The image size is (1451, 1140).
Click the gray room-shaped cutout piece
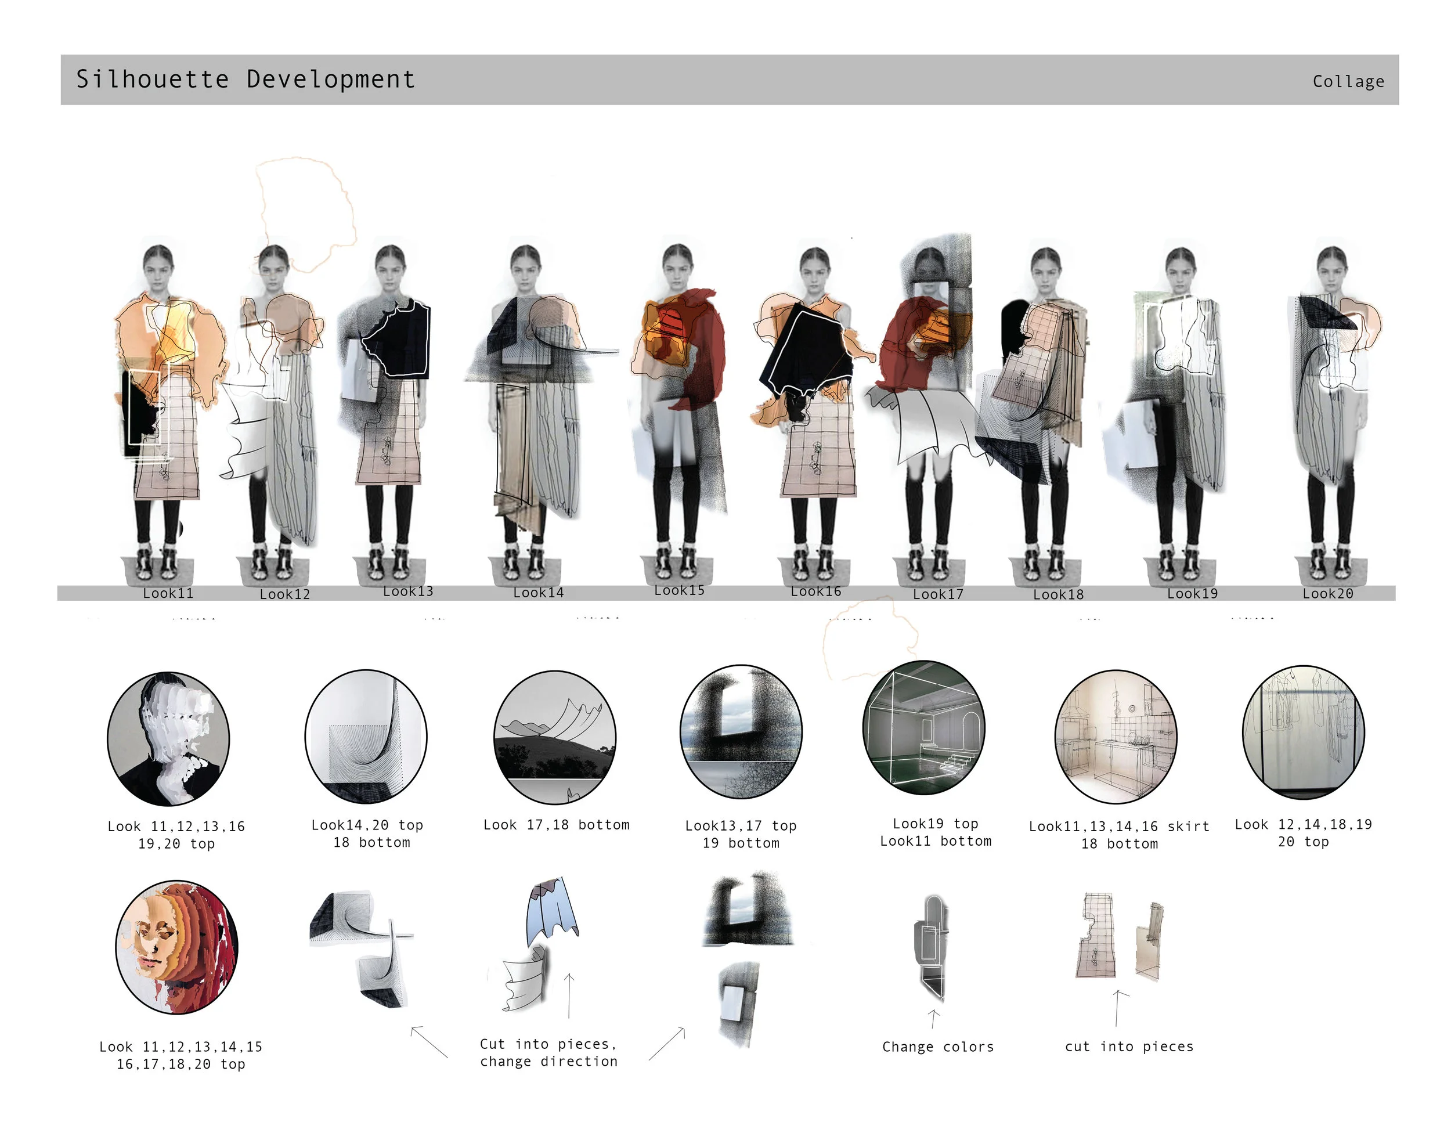click(932, 947)
